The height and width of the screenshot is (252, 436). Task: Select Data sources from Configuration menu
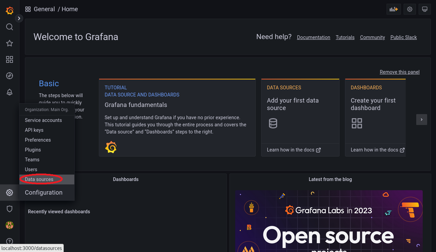(x=39, y=179)
